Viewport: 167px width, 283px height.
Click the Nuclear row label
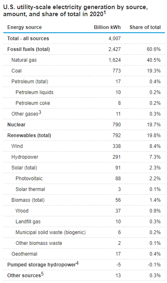(x=17, y=125)
